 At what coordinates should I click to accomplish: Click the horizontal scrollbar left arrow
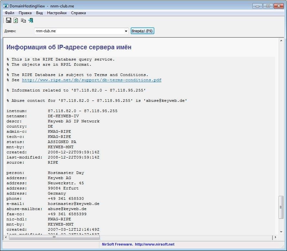click(6, 237)
